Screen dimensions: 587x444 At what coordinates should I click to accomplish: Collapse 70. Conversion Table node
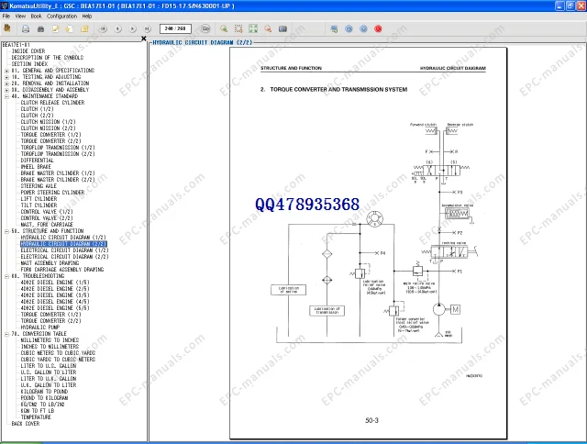(x=6, y=334)
